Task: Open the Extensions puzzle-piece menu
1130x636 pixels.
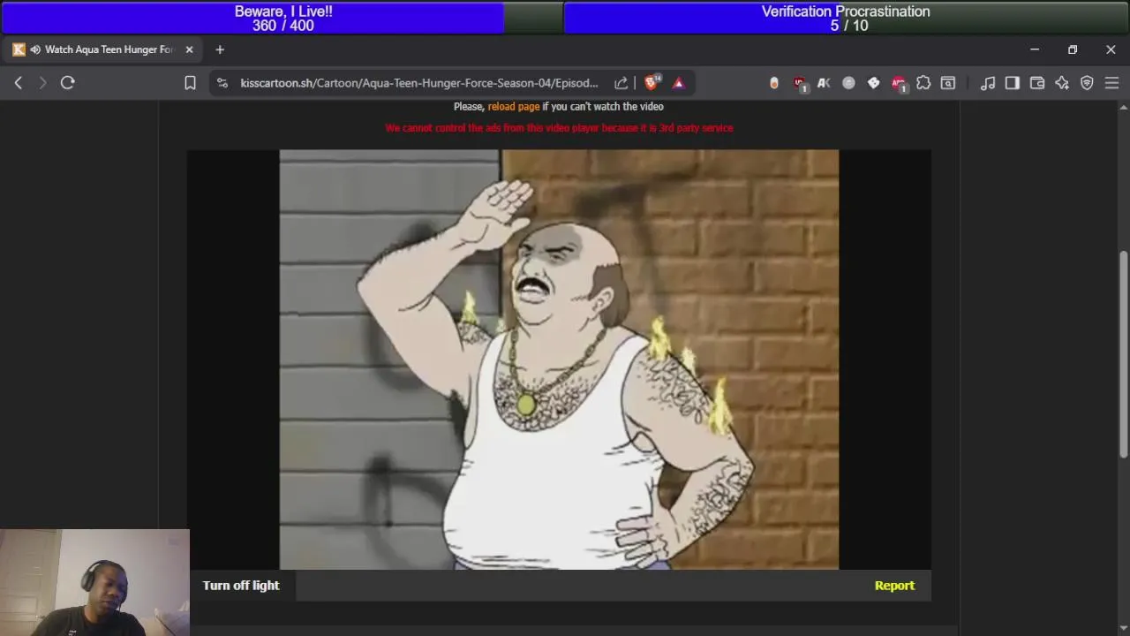Action: 923,83
